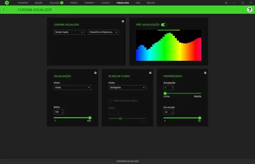Click info icon in Propriedades panel
255x164 pixels.
coord(205,73)
